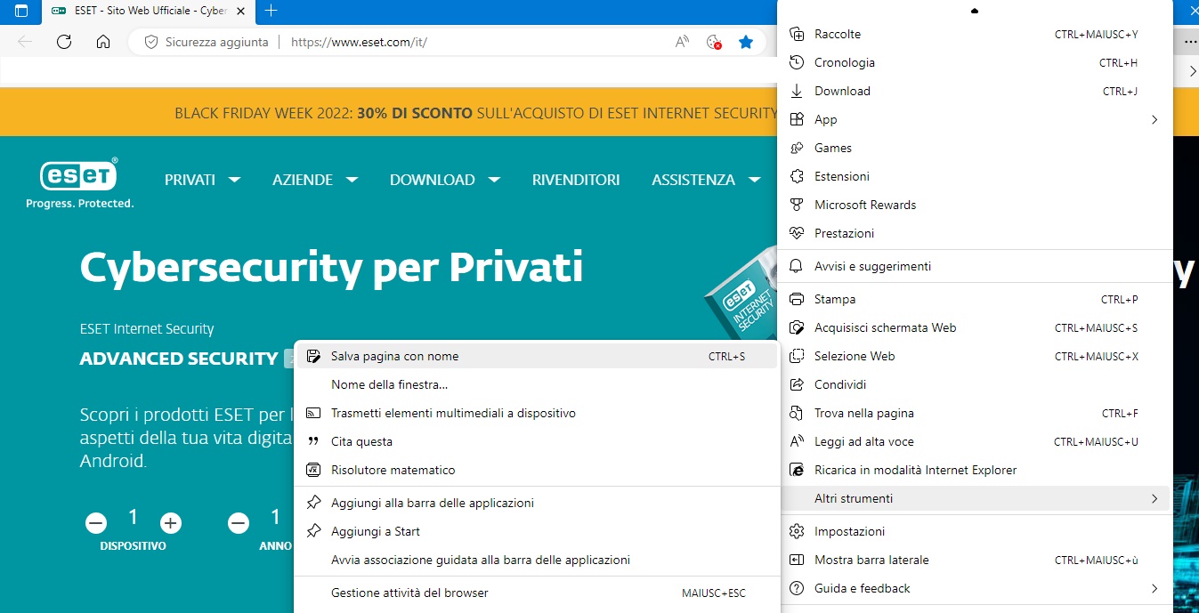The width and height of the screenshot is (1199, 613).
Task: Choose Aggiungi a Start entry
Action: coord(537,531)
